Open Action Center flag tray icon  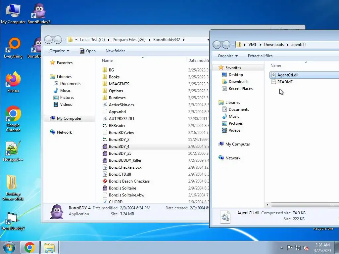point(290,248)
